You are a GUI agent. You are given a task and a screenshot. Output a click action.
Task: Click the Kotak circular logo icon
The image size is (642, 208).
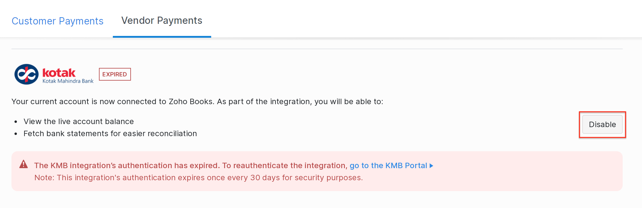point(27,74)
